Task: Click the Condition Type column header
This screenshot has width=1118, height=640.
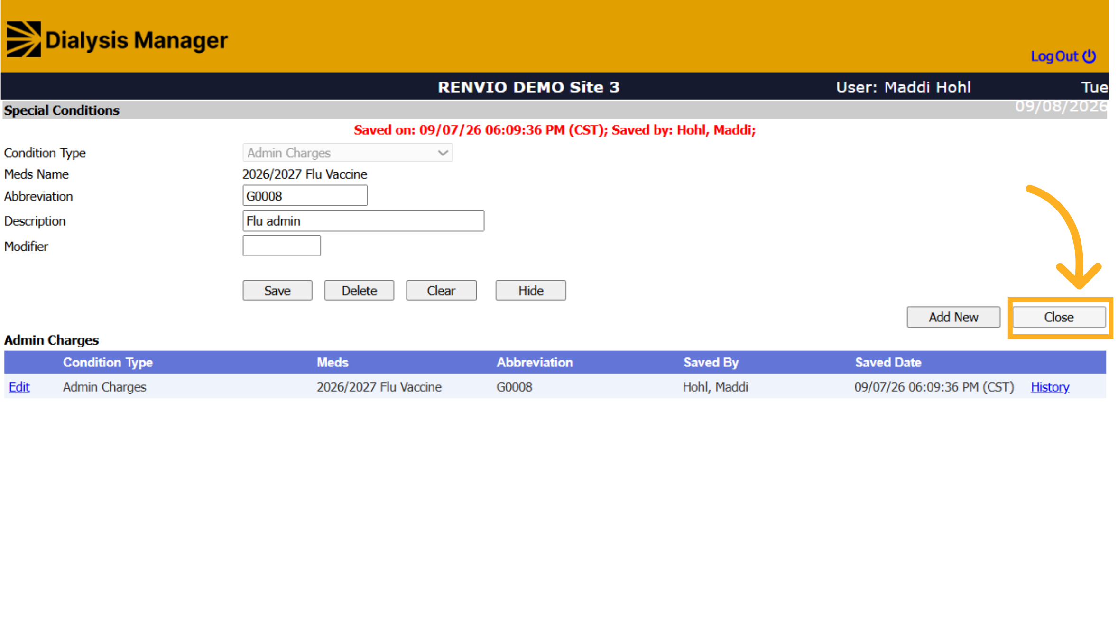Action: point(108,362)
